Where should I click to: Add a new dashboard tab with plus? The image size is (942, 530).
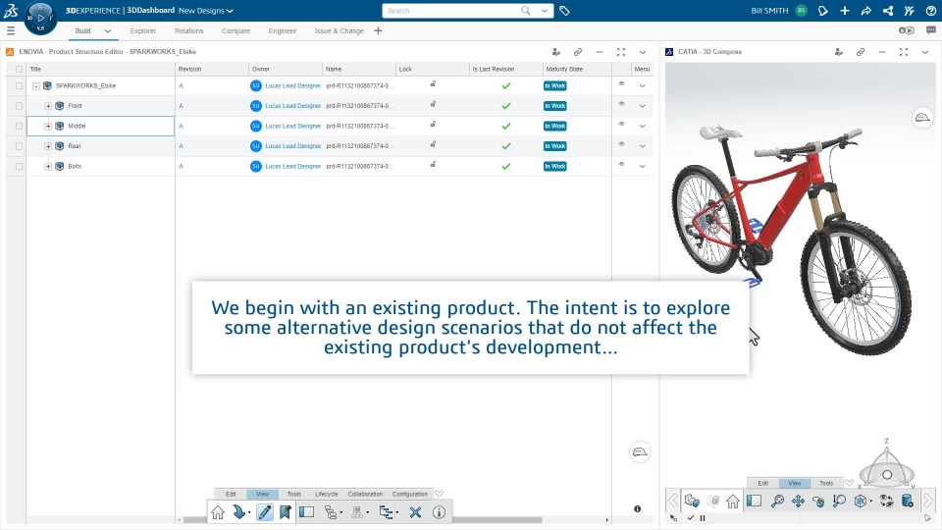(378, 30)
